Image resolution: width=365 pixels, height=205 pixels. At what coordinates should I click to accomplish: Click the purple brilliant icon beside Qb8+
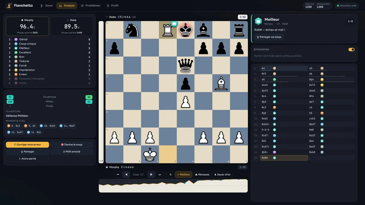pyautogui.click(x=274, y=152)
